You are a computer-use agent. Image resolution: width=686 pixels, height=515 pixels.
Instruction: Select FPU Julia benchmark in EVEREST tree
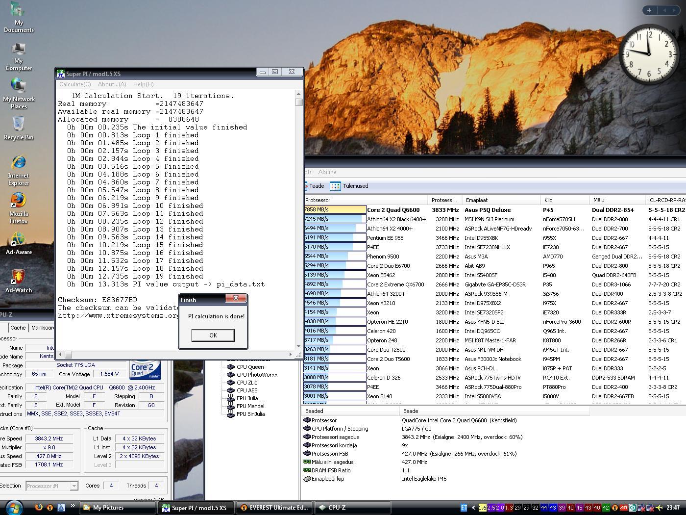tap(246, 398)
